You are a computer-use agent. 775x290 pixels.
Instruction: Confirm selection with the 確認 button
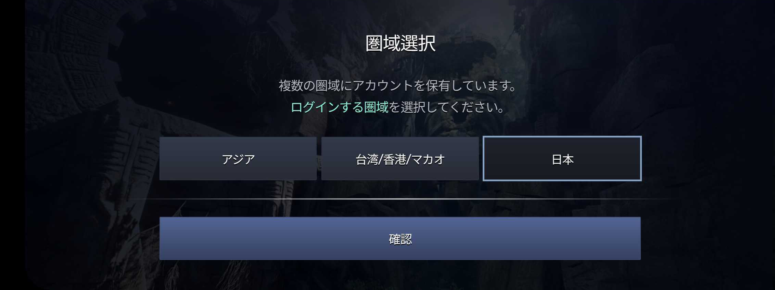pyautogui.click(x=400, y=238)
